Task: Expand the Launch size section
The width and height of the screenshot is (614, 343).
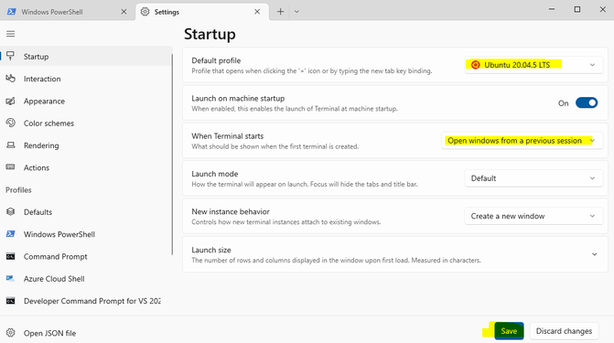Action: (x=394, y=254)
